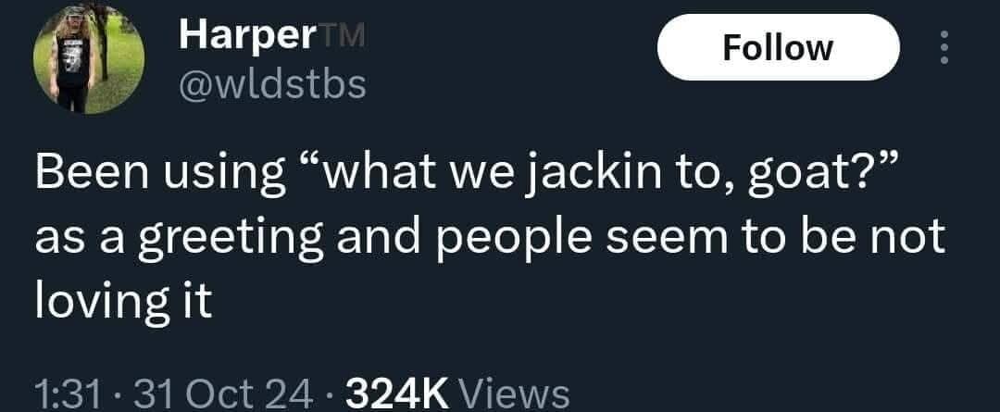Select the 31 Oct 24 date
Screen dimensions: 1000x412
[x=215, y=393]
